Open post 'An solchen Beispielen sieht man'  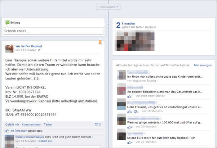[165, 92]
